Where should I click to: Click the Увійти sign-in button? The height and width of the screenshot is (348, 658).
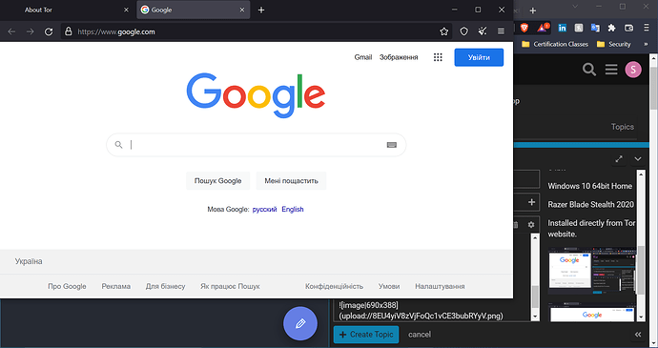[479, 57]
